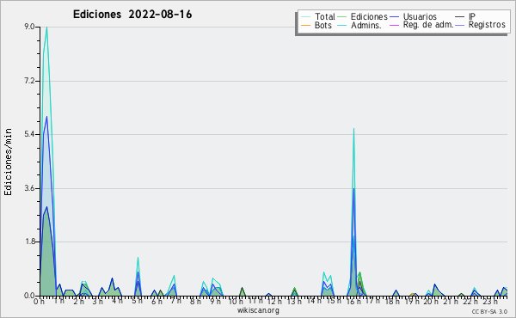This screenshot has height=318, width=516.
Task: Click the small Total peak at 5 h
Action: click(138, 259)
